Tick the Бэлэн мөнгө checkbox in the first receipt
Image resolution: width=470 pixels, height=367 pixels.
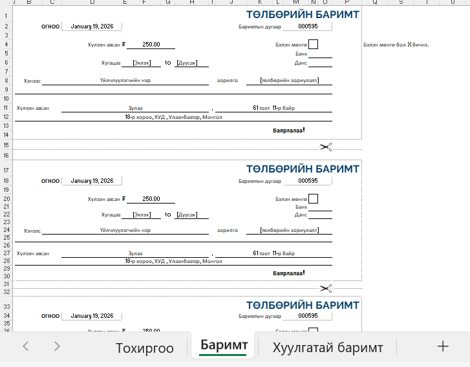coord(314,45)
